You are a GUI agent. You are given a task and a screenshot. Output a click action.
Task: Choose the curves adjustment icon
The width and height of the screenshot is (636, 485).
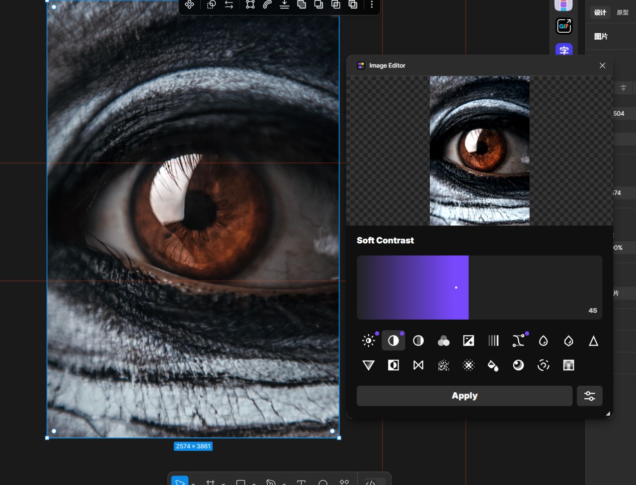click(x=518, y=341)
